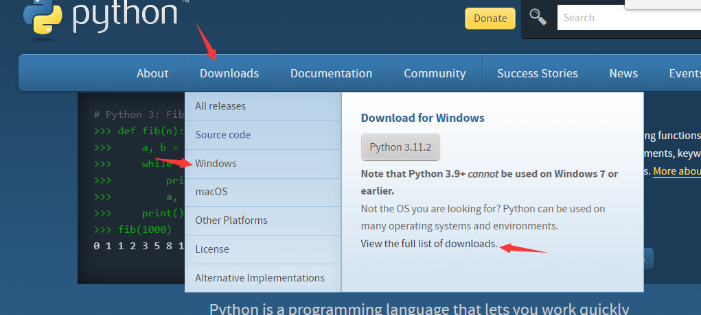Expand the Documentation menu

pyautogui.click(x=331, y=73)
